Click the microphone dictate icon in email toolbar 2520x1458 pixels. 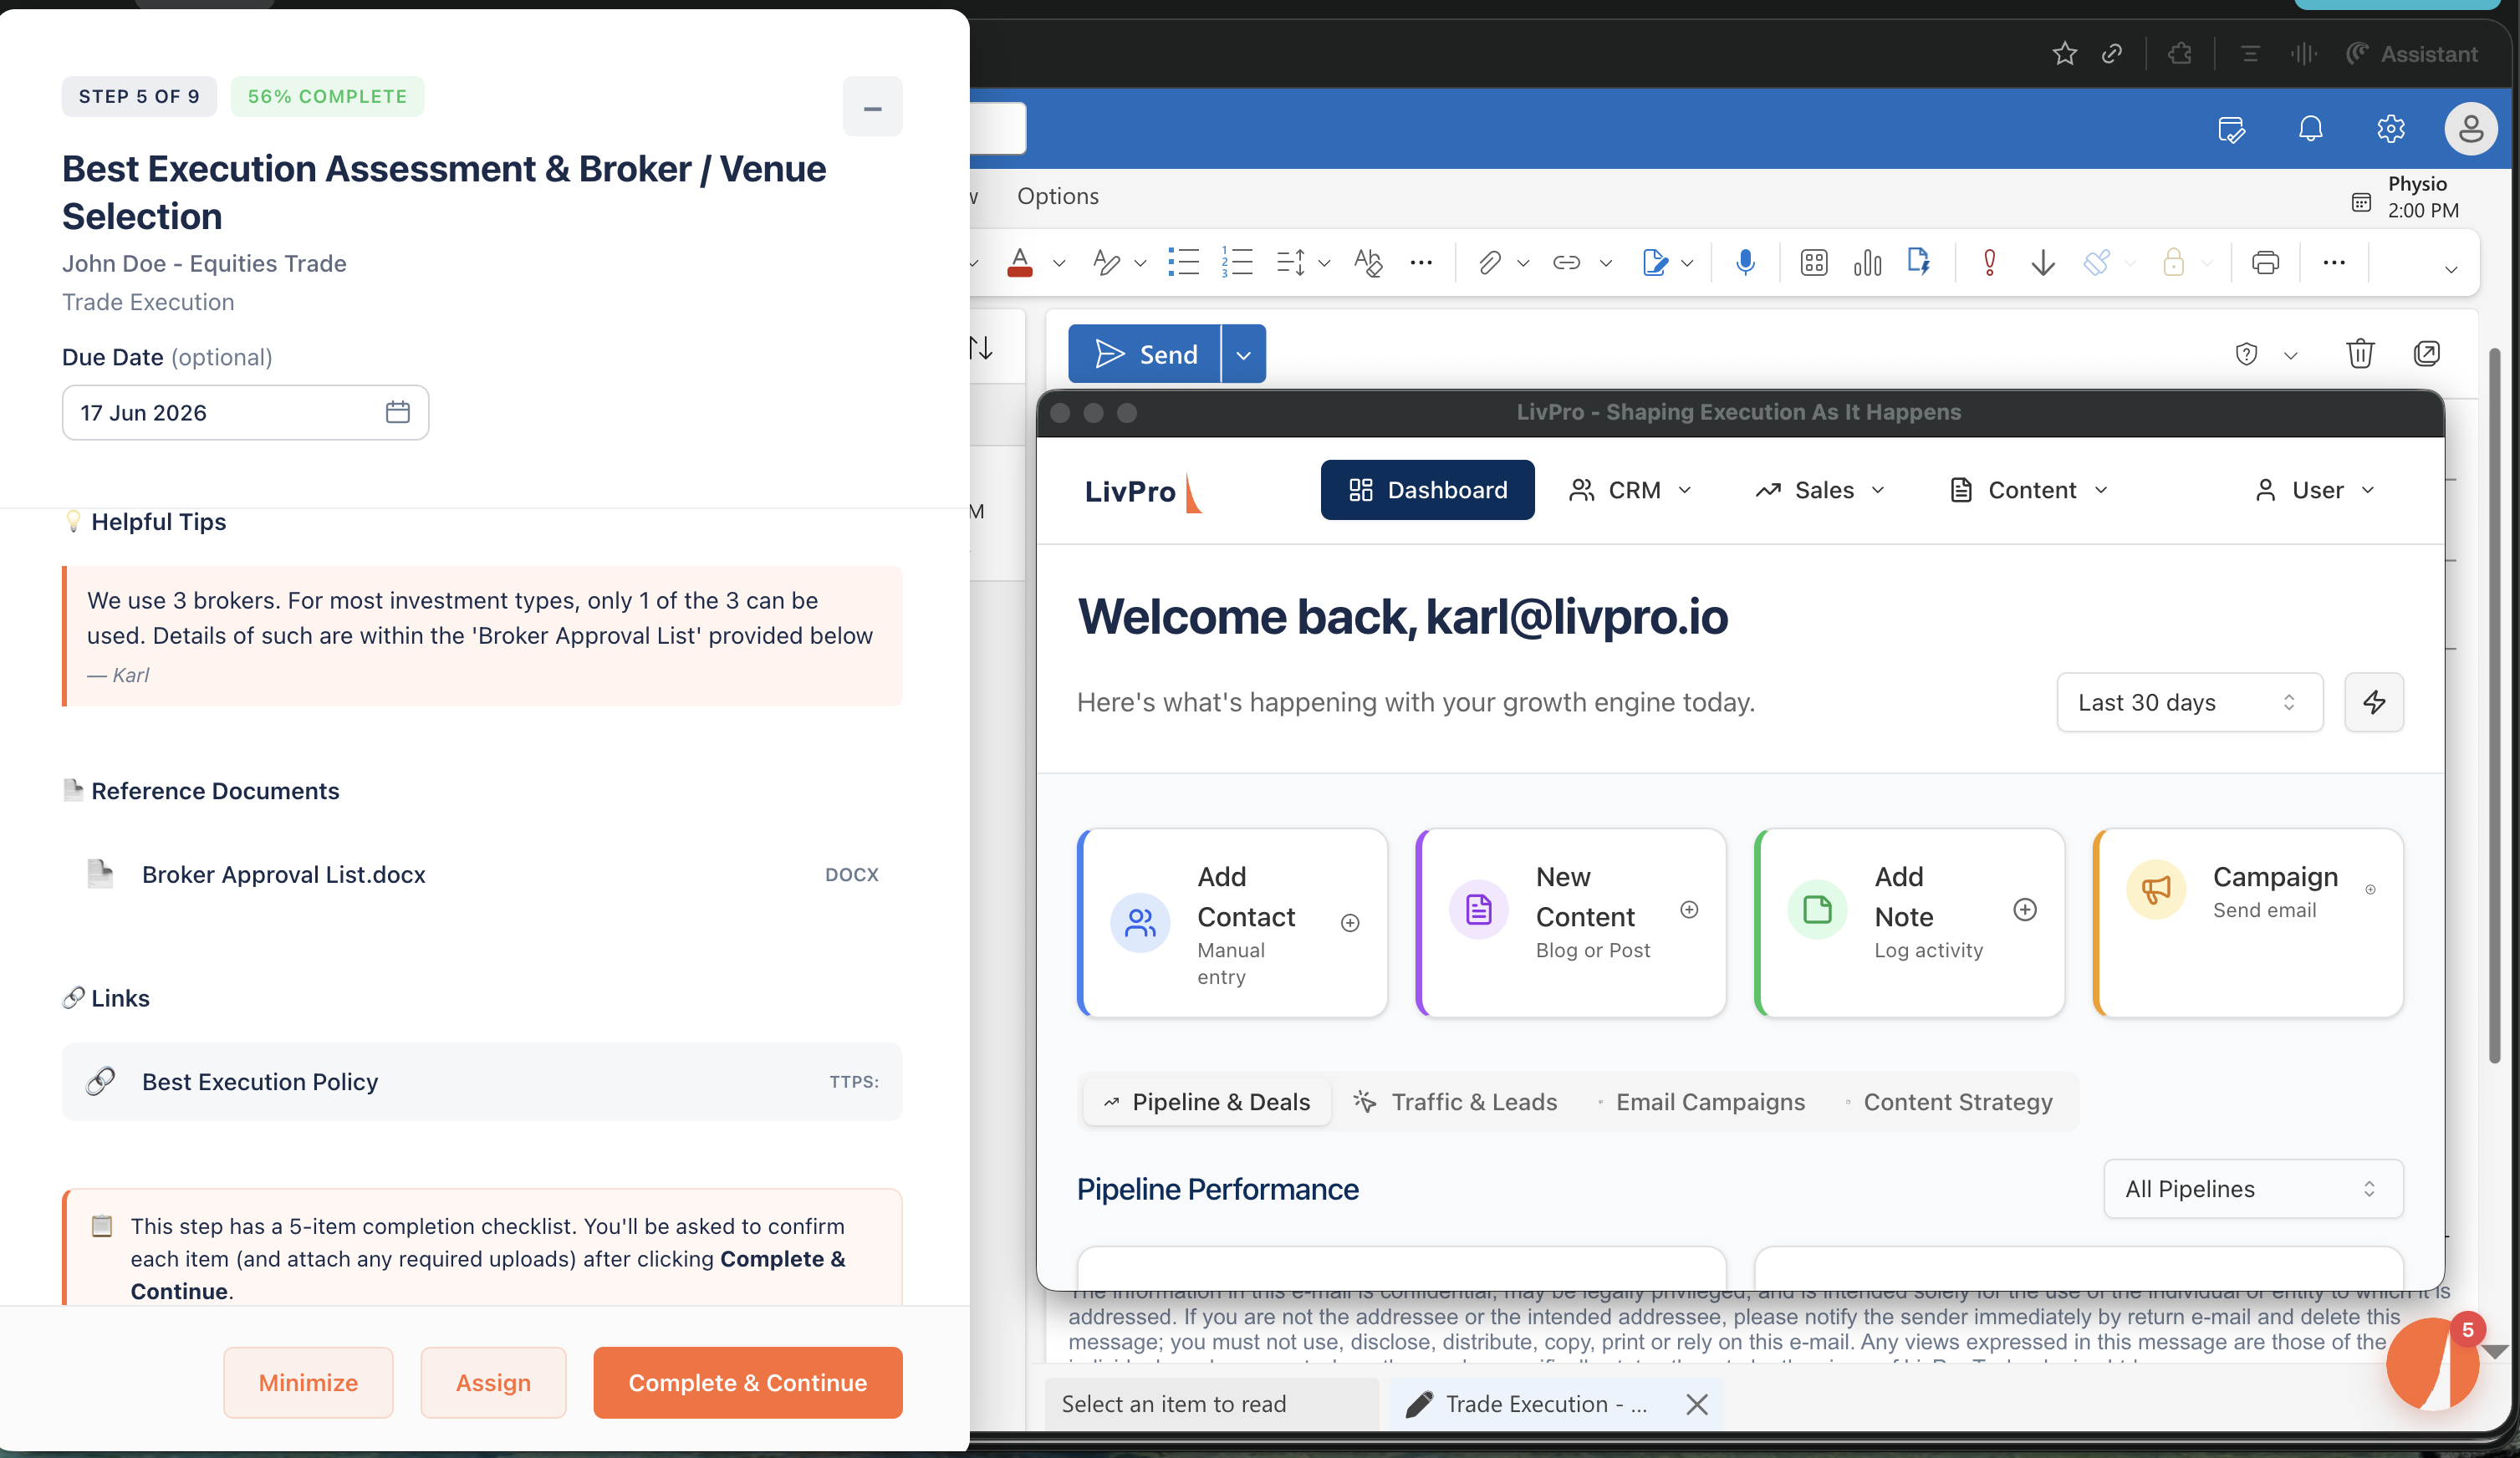pos(1745,263)
